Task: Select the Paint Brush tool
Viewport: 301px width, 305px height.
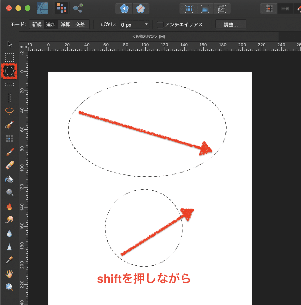Action: click(9, 152)
